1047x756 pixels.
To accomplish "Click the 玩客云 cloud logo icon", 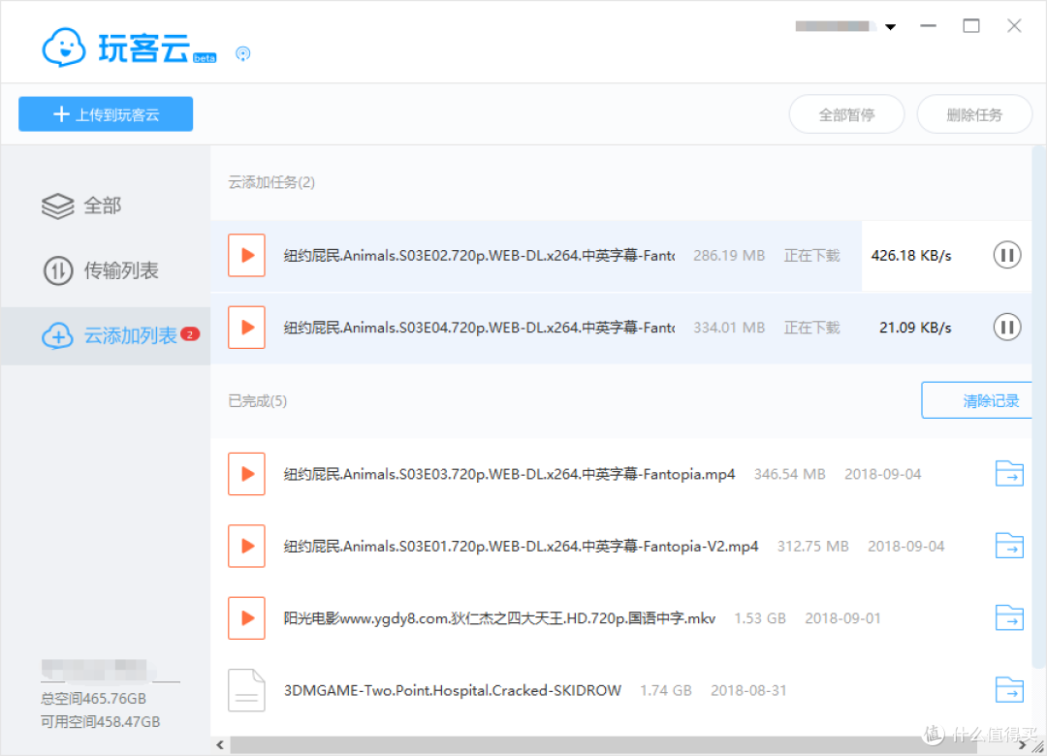I will [x=63, y=47].
